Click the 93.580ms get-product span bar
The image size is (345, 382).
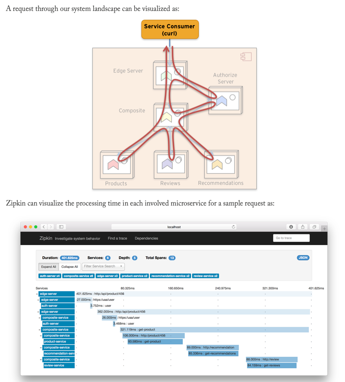point(155,342)
